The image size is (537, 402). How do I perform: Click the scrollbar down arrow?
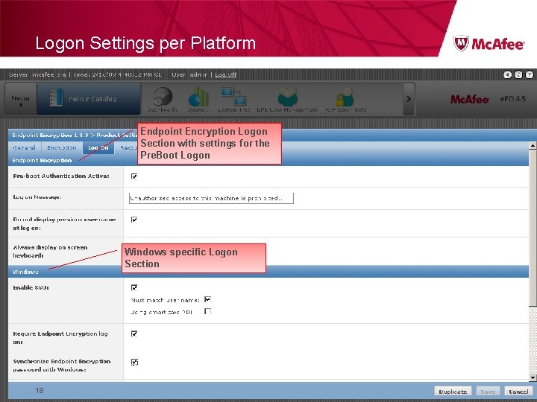[x=533, y=377]
